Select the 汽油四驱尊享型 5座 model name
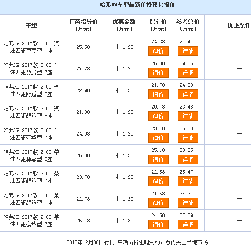This screenshot has height=252, width=251. pyautogui.click(x=31, y=47)
